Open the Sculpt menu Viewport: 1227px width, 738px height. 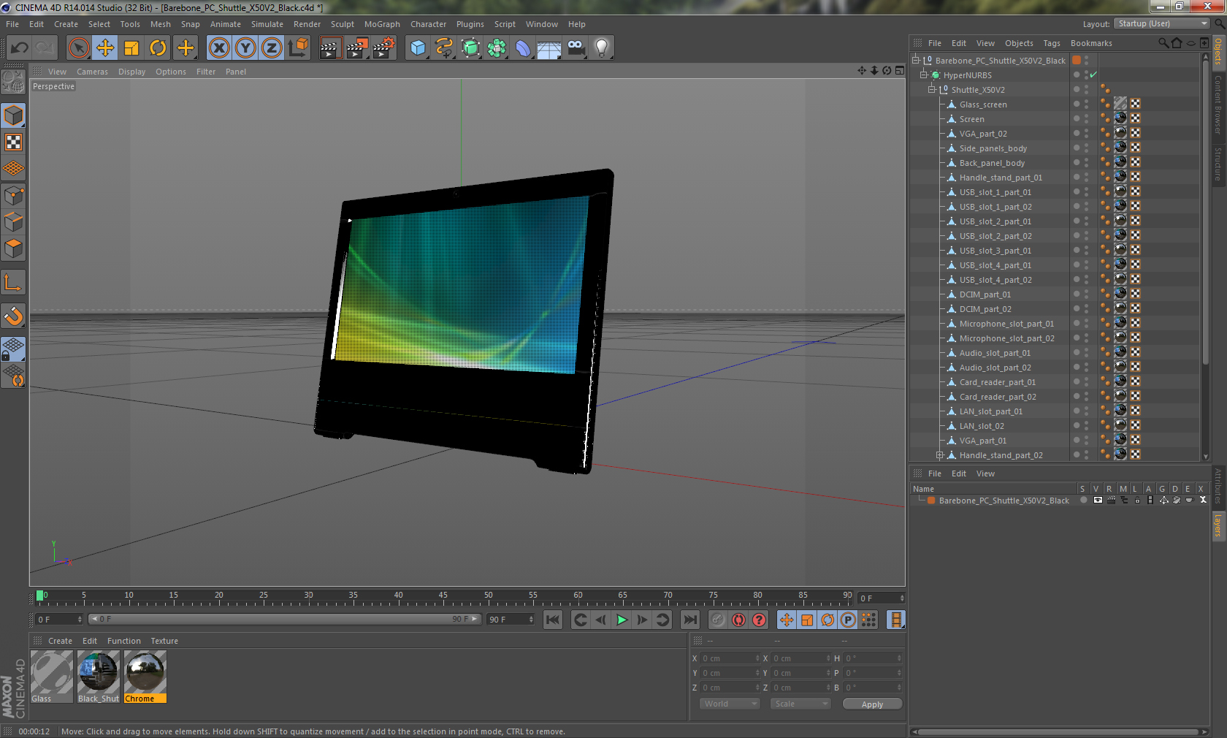(342, 24)
